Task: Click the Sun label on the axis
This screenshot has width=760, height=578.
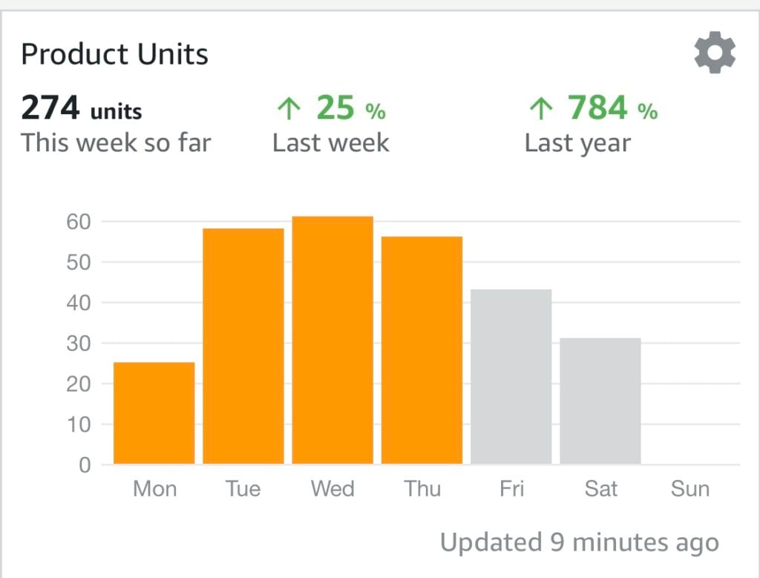Action: pos(690,489)
